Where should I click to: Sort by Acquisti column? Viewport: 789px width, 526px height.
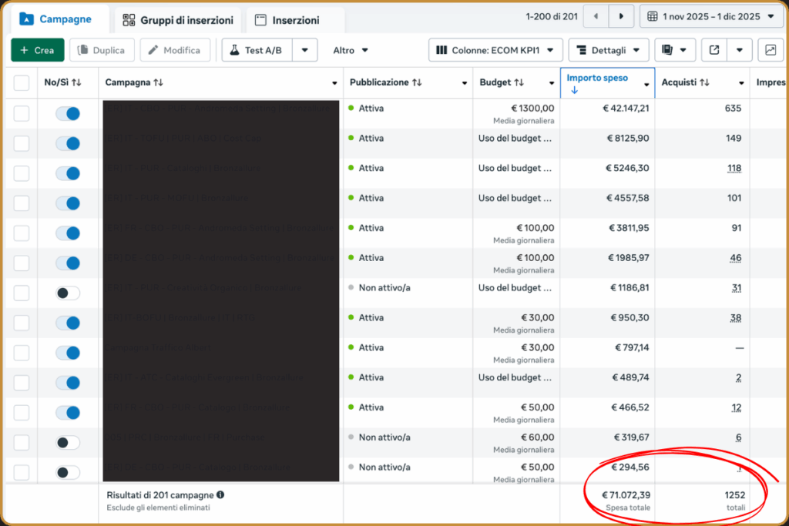click(x=685, y=82)
